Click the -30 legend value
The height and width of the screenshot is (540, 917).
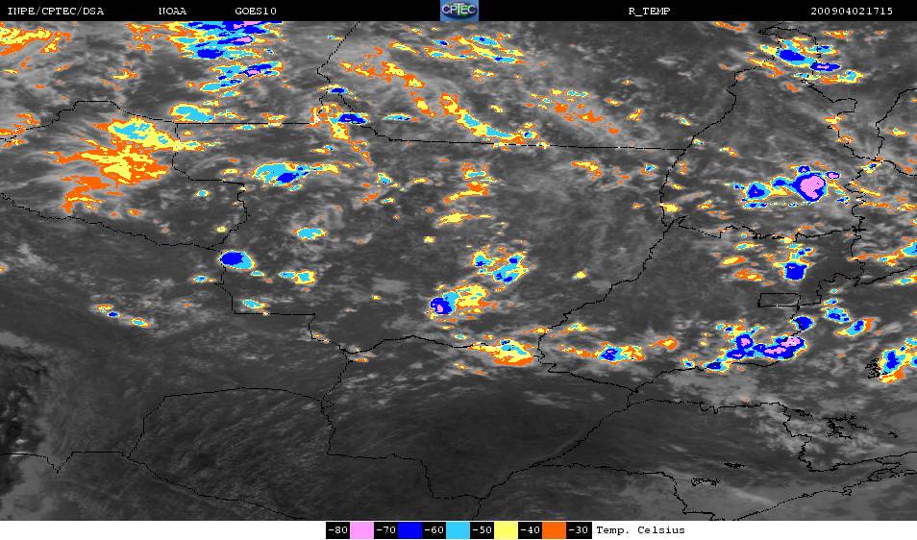[x=578, y=530]
